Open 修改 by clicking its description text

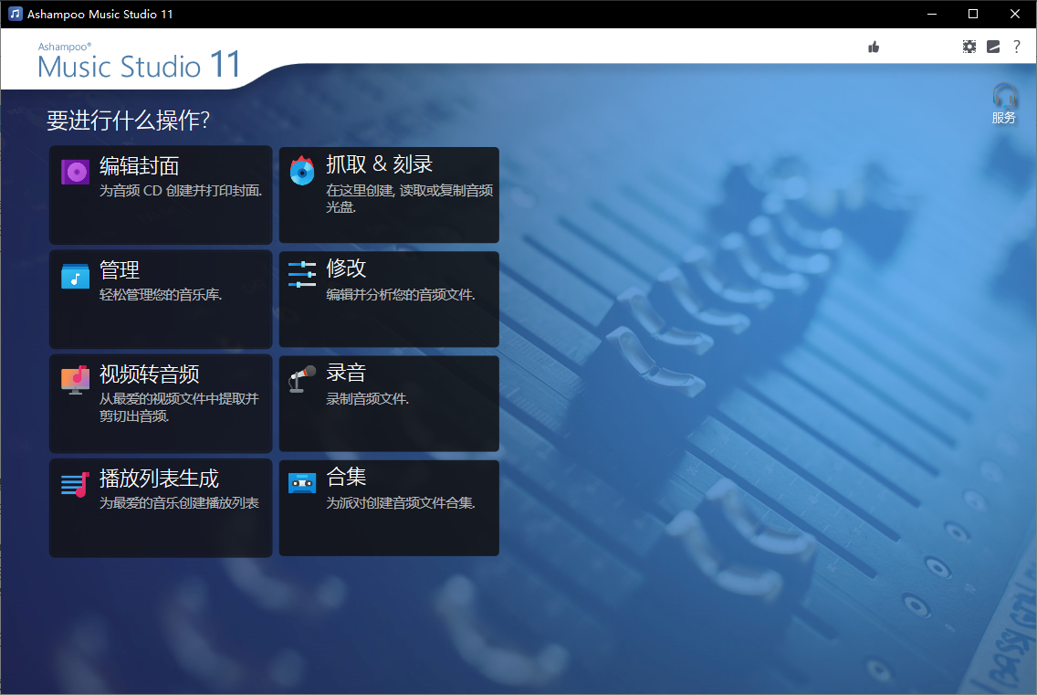tap(401, 295)
